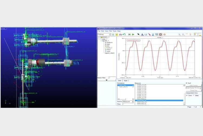Open the File menu
The image size is (203, 136).
coord(99,31)
